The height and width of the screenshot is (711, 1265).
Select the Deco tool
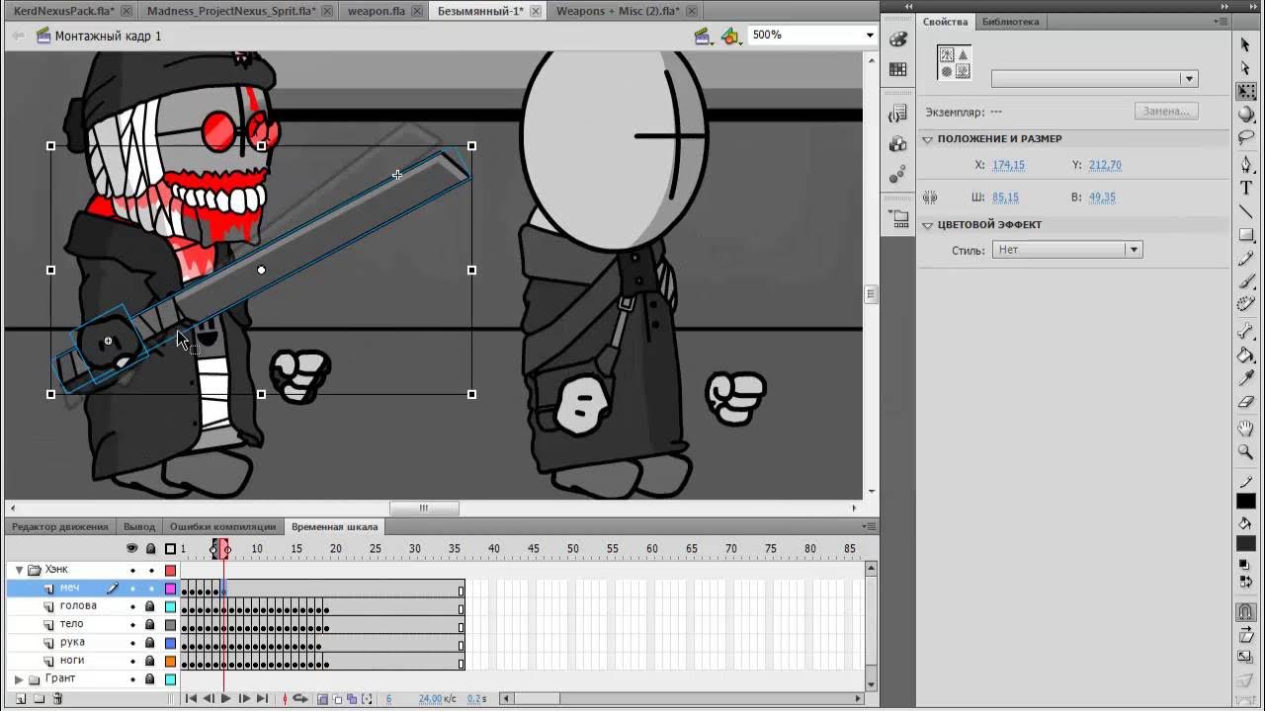[x=1245, y=305]
